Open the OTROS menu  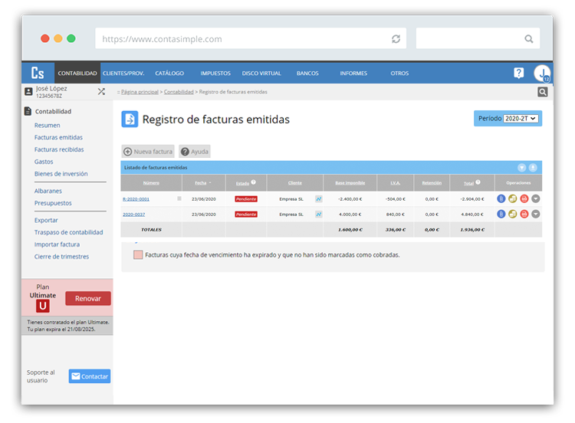pyautogui.click(x=399, y=74)
